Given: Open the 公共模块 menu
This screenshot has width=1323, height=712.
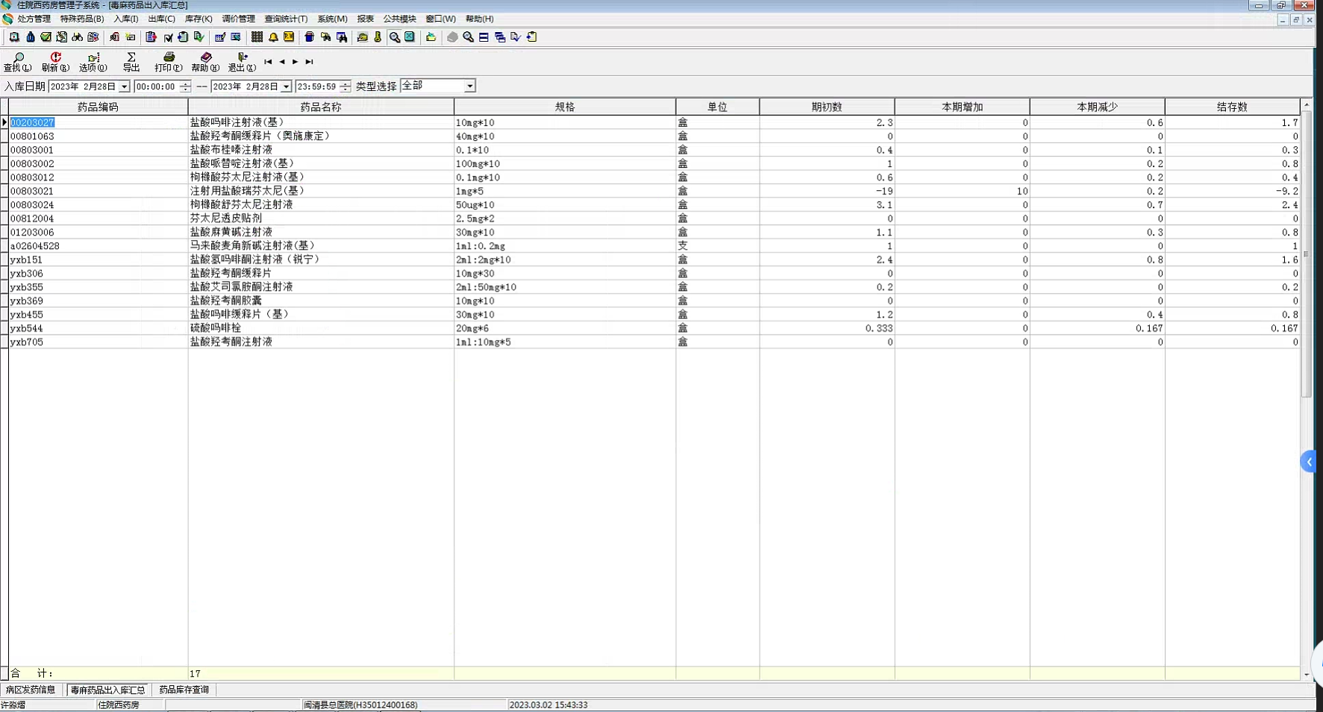Looking at the screenshot, I should (x=400, y=19).
